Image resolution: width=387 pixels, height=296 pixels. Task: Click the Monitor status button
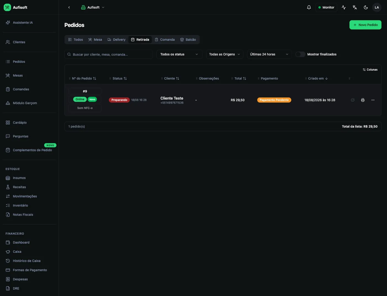click(326, 7)
